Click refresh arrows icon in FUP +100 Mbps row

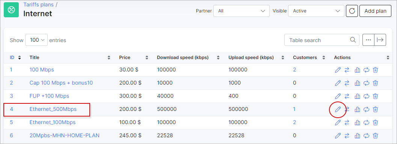pyautogui.click(x=366, y=96)
